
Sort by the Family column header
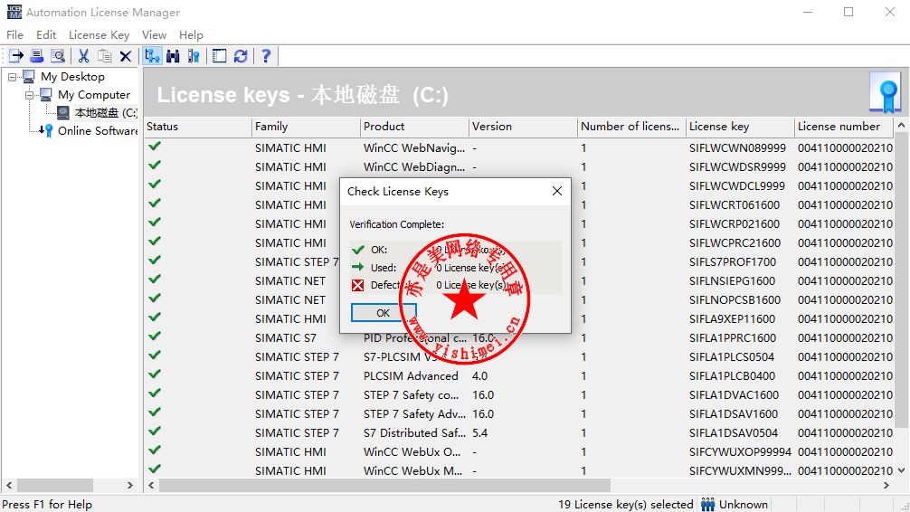coord(307,127)
